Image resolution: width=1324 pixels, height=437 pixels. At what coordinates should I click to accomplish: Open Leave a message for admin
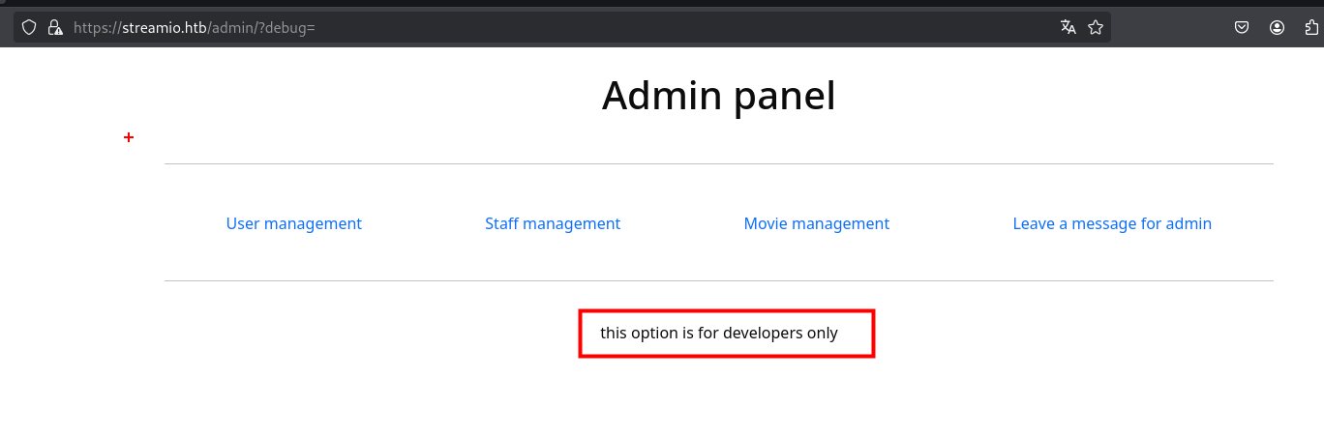coord(1111,223)
